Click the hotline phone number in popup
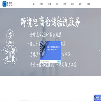Image resolution: width=101 pixels, height=101 pixels. click(x=54, y=49)
